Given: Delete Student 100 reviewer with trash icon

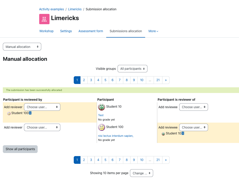Looking at the screenshot, I should point(30,113).
